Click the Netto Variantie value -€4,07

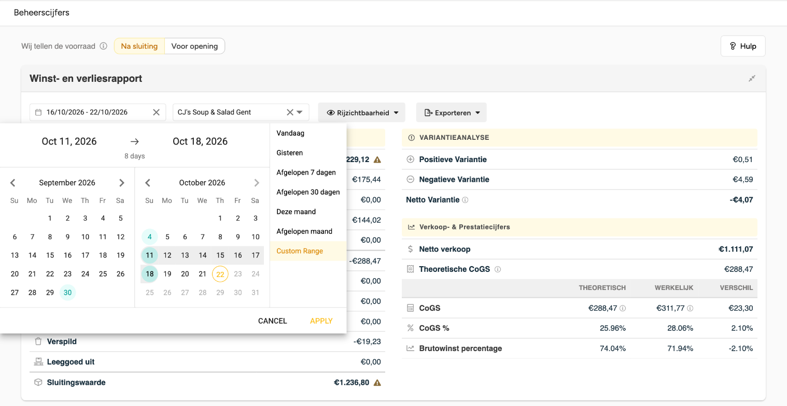tap(741, 200)
